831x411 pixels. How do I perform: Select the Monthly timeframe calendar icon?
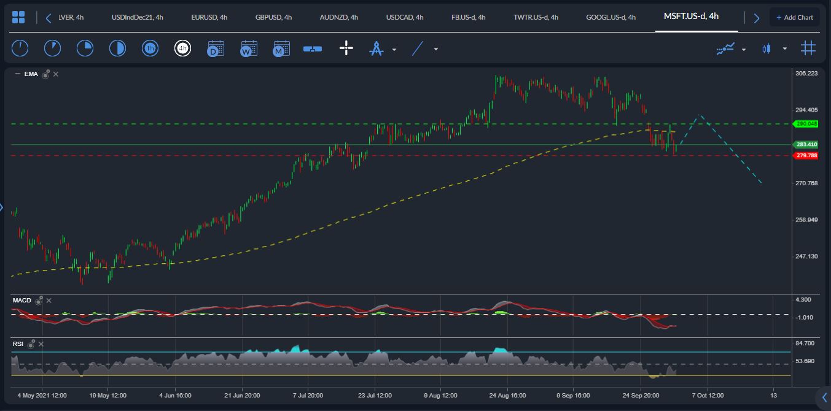coord(281,48)
